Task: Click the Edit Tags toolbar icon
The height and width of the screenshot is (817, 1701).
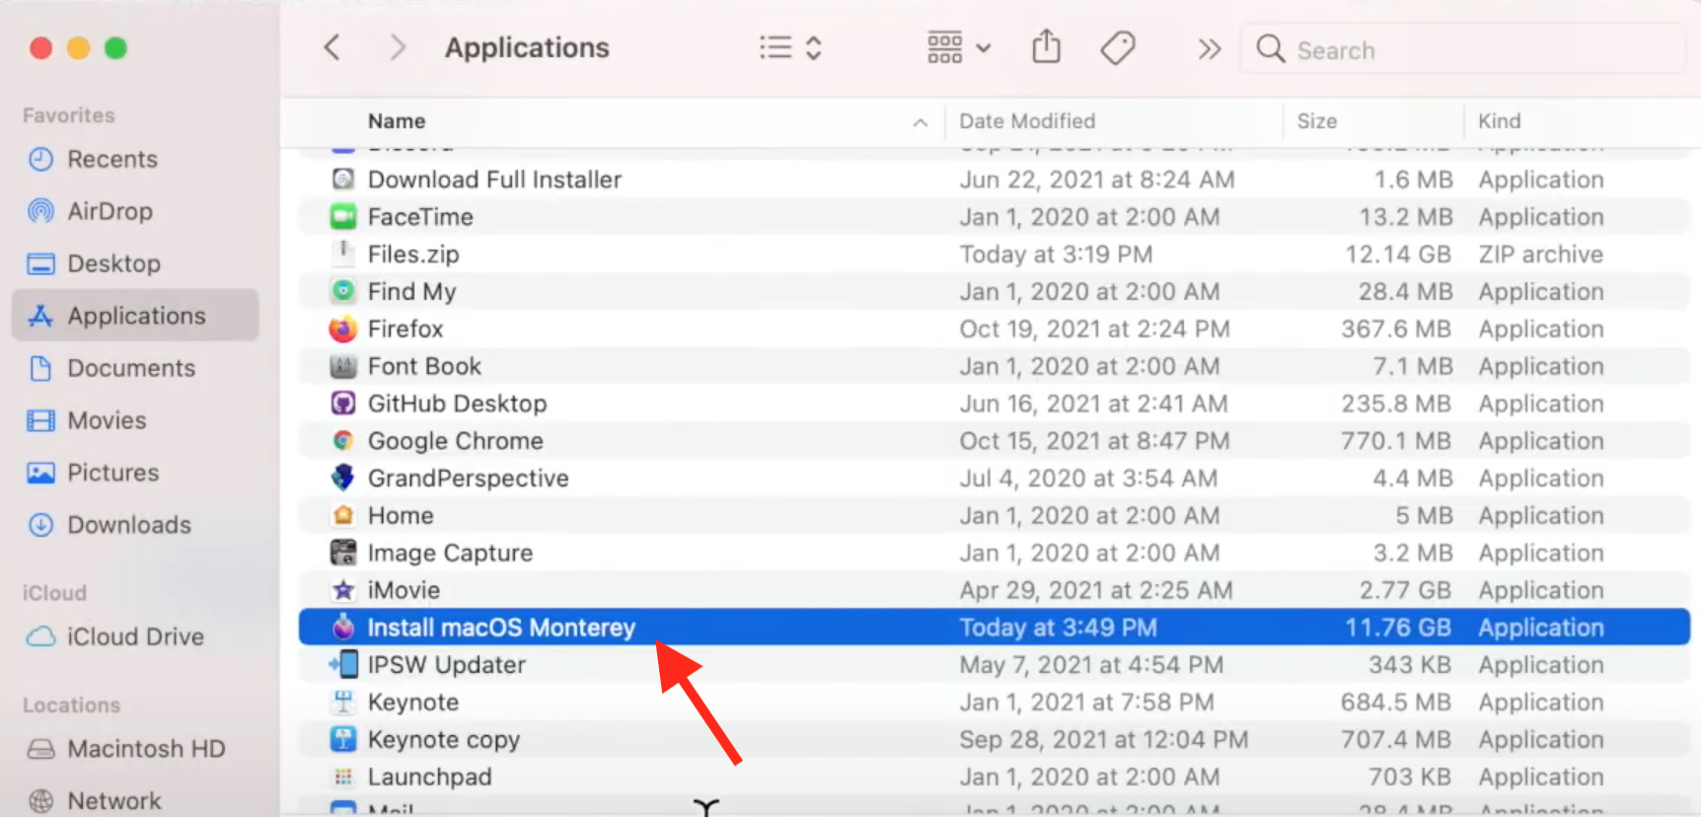Action: [1117, 47]
